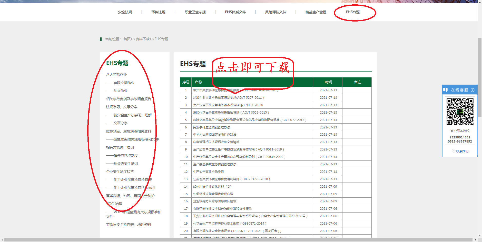Open the 环保法规 navigation tab
This screenshot has height=242, width=482.
tap(158, 12)
